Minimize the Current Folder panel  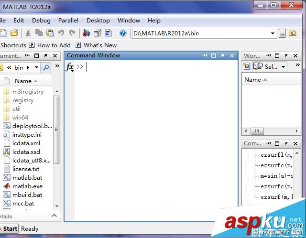point(28,55)
